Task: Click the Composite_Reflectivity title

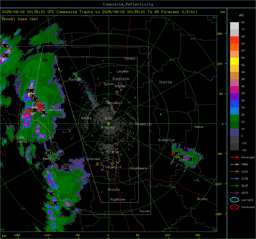Action: [128, 4]
